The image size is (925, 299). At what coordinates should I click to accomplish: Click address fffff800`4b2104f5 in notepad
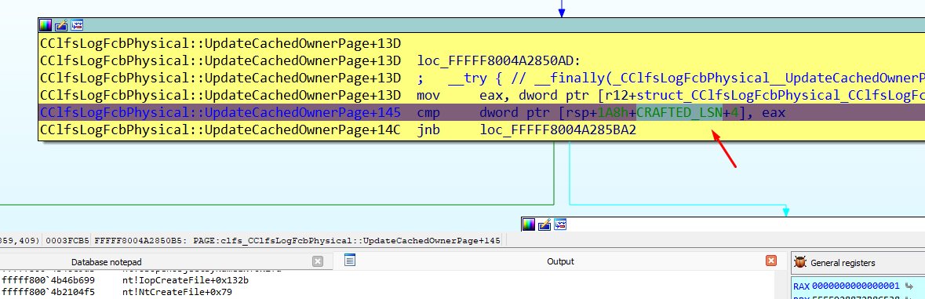click(48, 292)
